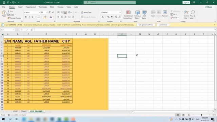Open the Calibri font name dropdown
The width and height of the screenshot is (217, 122).
[x=39, y=13]
